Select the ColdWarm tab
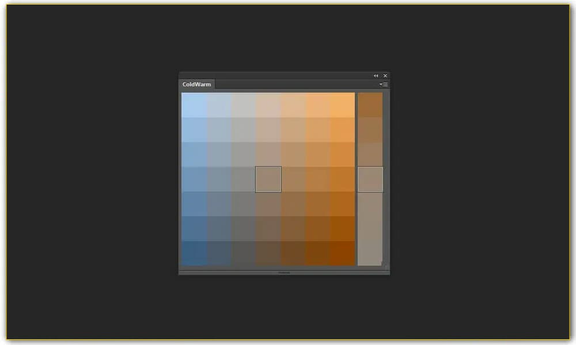576x345 pixels. [197, 85]
